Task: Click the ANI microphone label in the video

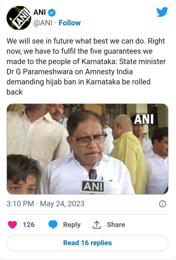Action: click(x=93, y=186)
